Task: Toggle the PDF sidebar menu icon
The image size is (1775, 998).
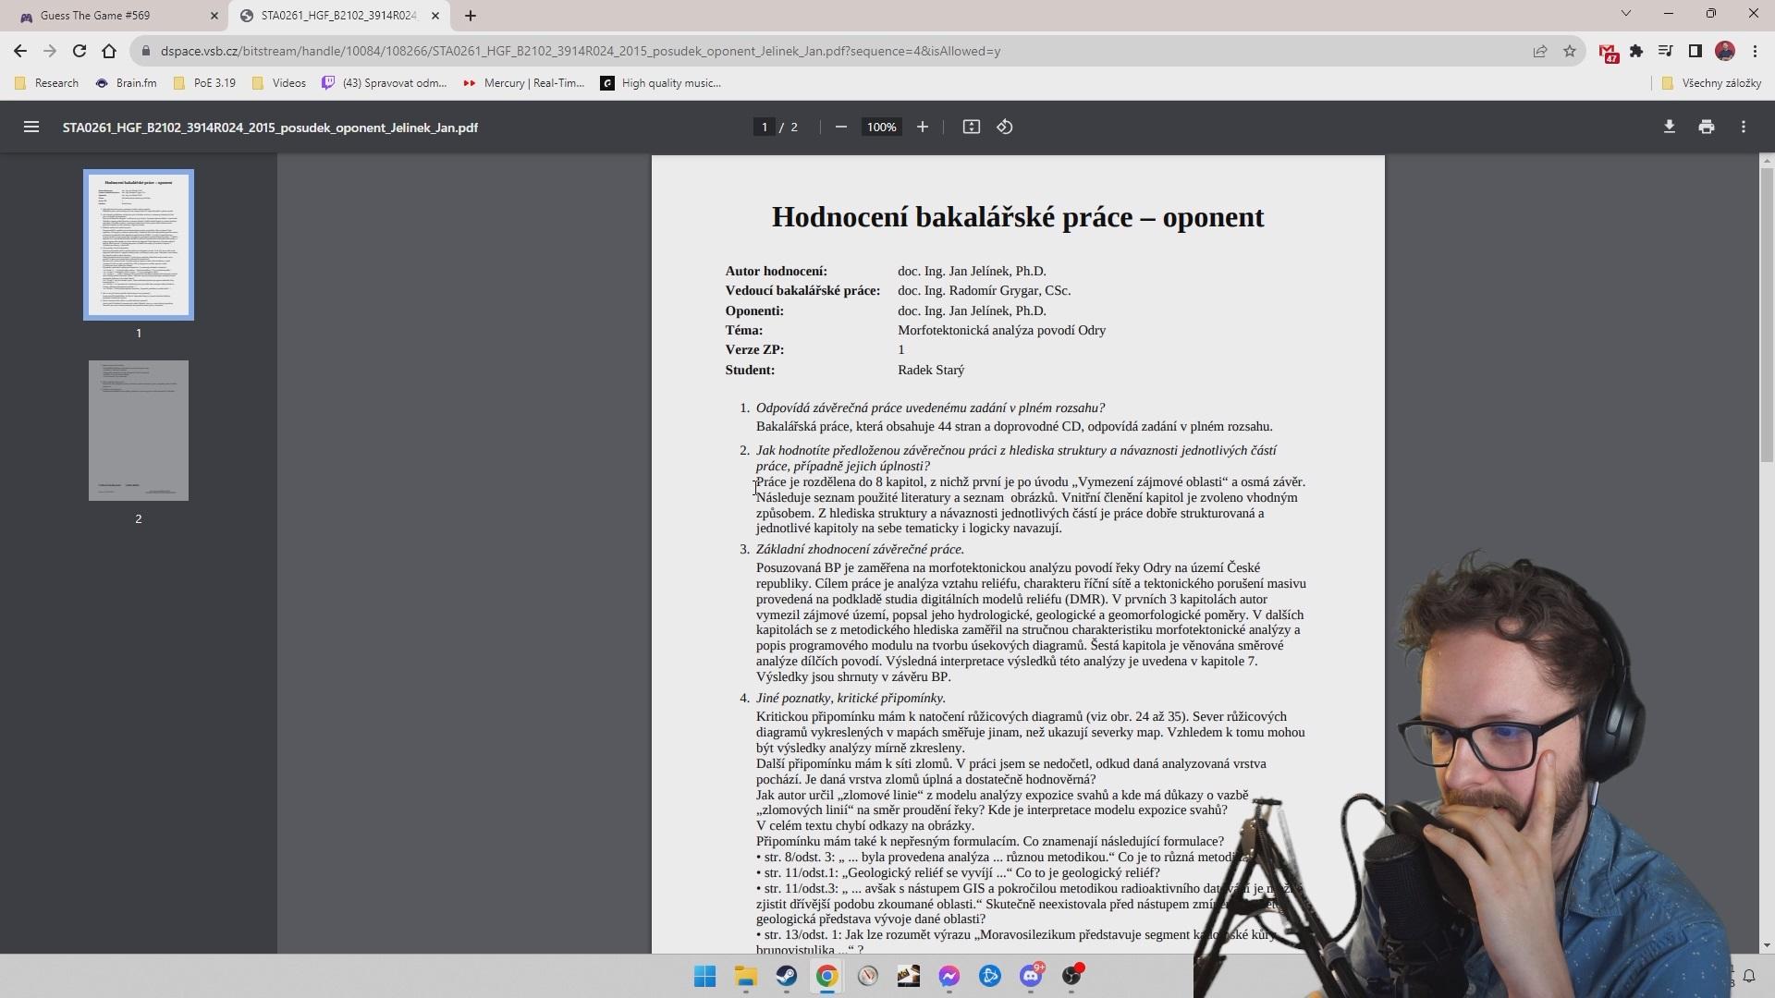Action: click(x=31, y=128)
